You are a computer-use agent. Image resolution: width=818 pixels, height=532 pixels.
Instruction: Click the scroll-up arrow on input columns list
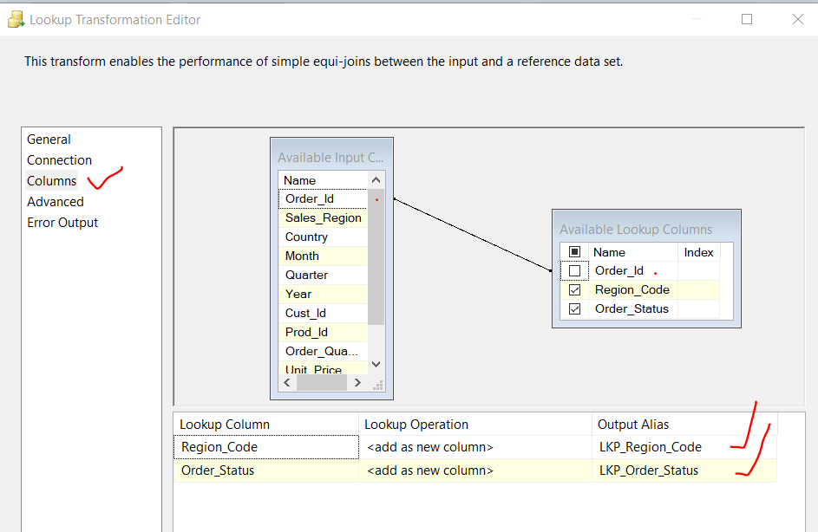(x=374, y=179)
